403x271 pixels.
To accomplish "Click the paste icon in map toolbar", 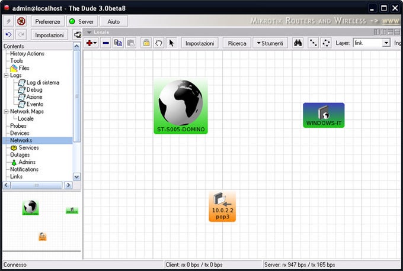I will pos(131,43).
